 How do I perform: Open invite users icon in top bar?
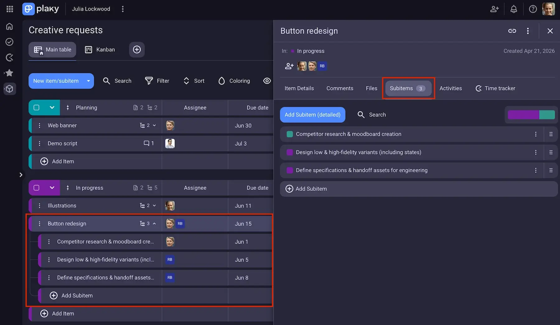click(x=494, y=9)
